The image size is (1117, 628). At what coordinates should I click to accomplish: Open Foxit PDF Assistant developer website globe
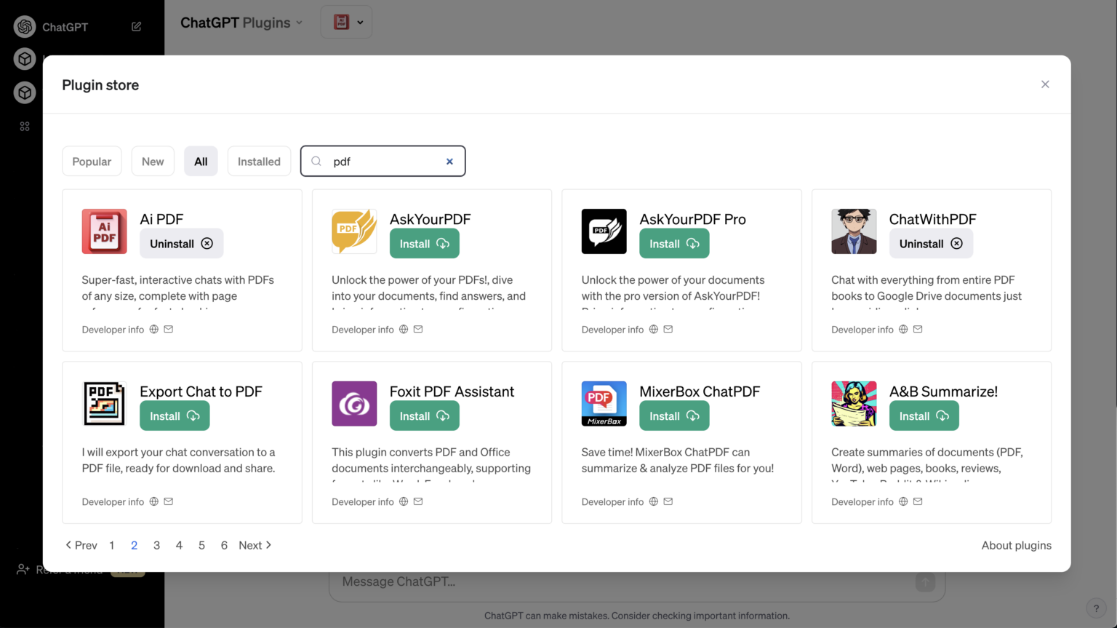[x=404, y=501]
